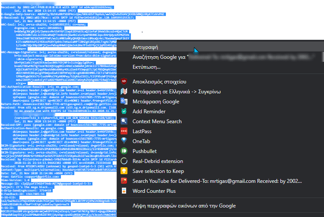Select Μετάφραση σε Ελληνικά -> Συγκρίνω
Image resolution: width=324 pixels, height=217 pixels.
coord(220,92)
